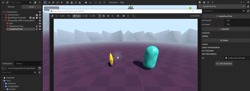Image resolution: width=250 pixels, height=91 pixels.
Task: Select the Environment node in tree
Action: (x=13, y=15)
